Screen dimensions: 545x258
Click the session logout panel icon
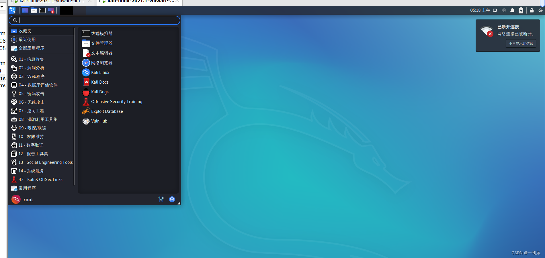pos(541,10)
